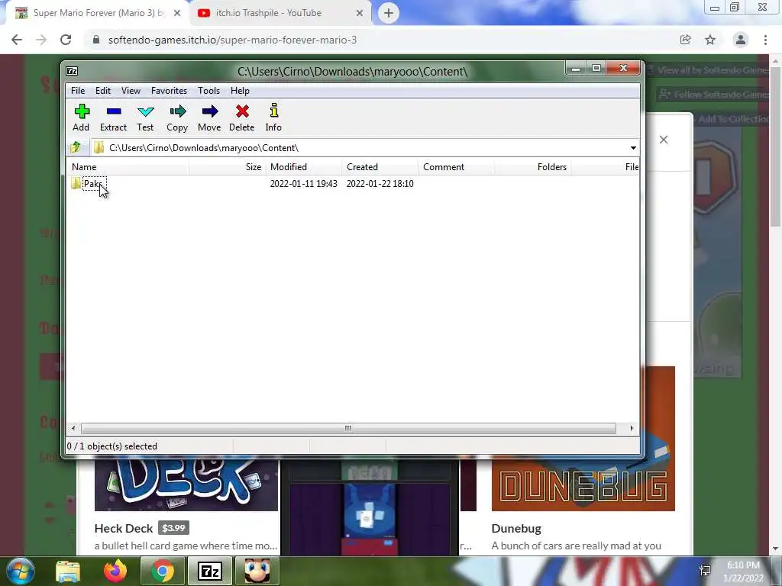The width and height of the screenshot is (782, 586).
Task: Sort by the Created column header
Action: (x=380, y=167)
